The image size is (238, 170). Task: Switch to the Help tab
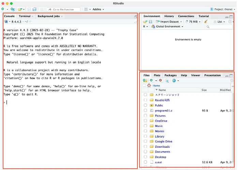tap(184, 75)
